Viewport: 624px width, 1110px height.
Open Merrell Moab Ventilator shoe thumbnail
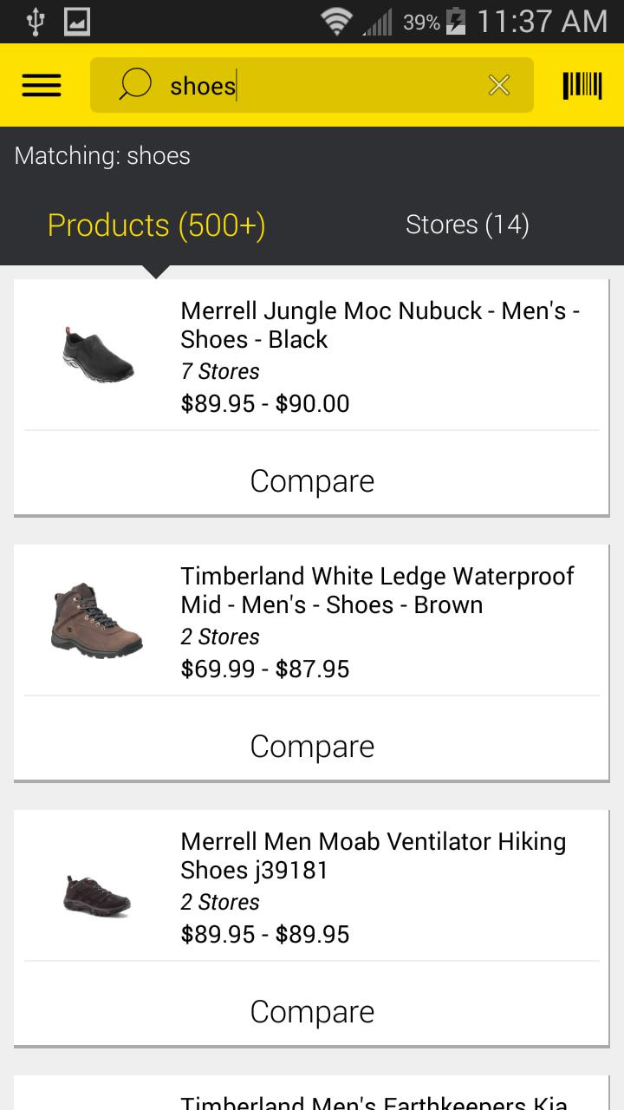click(97, 895)
